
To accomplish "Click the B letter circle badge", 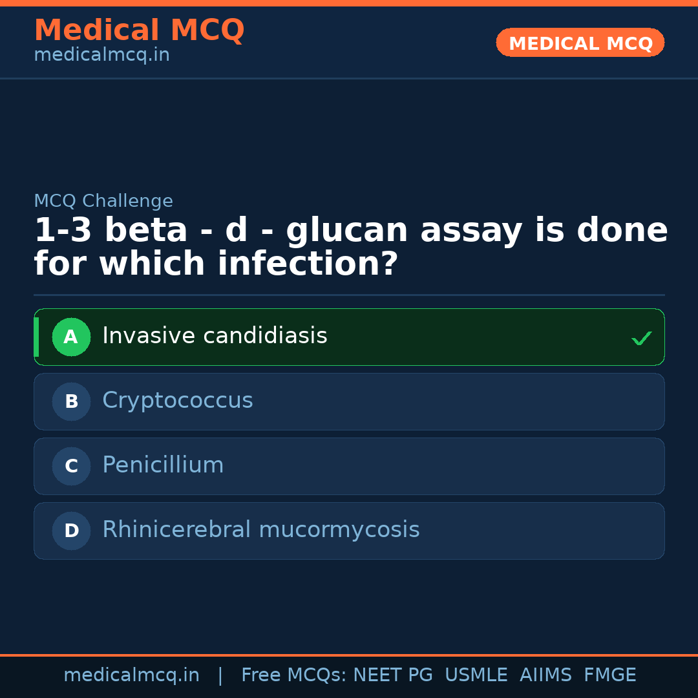I will tap(71, 401).
